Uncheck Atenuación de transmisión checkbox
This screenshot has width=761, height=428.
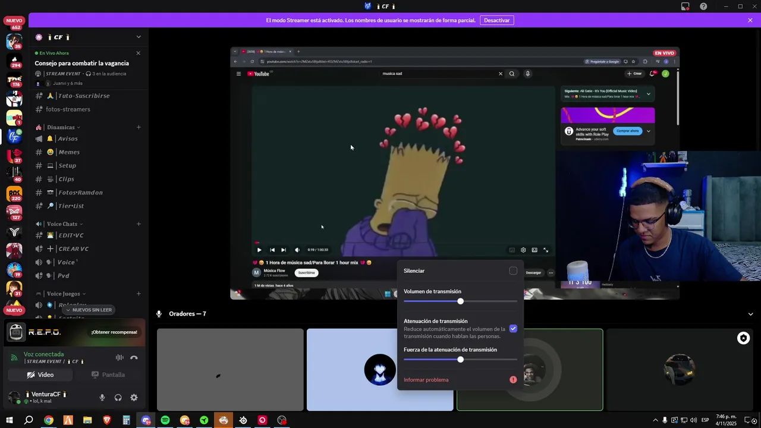[x=513, y=329]
